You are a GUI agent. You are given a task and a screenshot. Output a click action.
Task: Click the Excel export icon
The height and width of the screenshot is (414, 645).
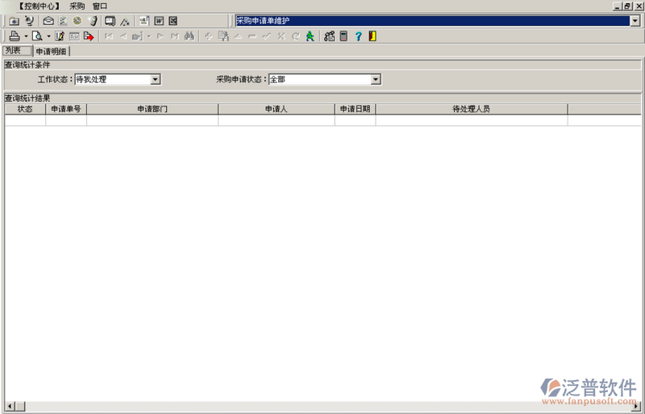click(173, 21)
